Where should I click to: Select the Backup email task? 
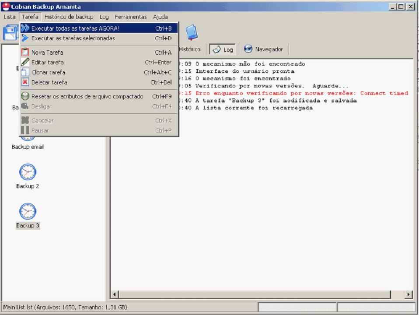coord(28,147)
